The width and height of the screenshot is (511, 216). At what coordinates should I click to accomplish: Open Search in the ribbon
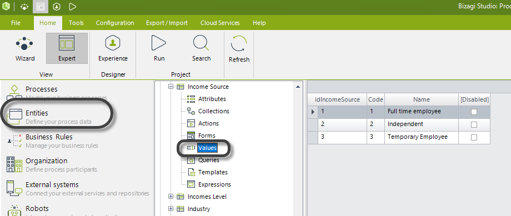point(201,48)
